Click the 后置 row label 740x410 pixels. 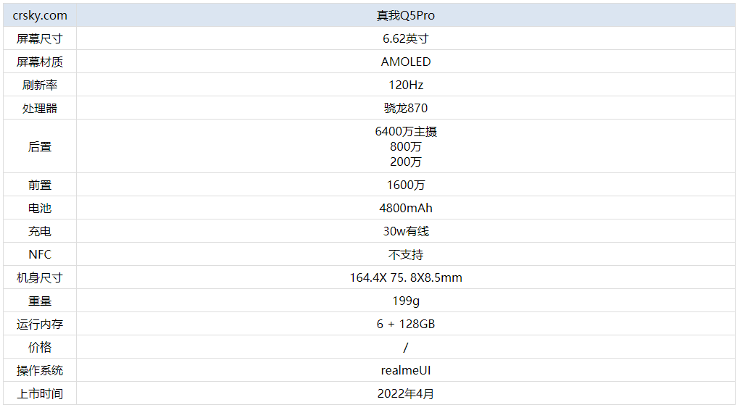(x=40, y=146)
